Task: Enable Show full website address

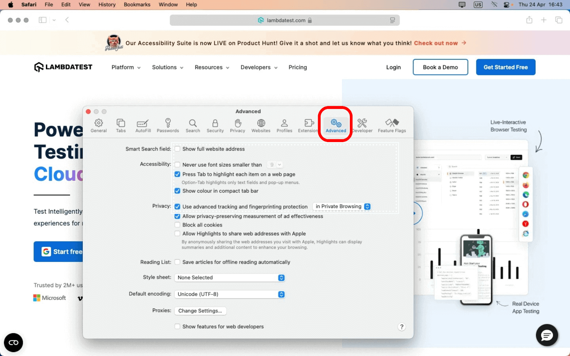Action: [177, 149]
